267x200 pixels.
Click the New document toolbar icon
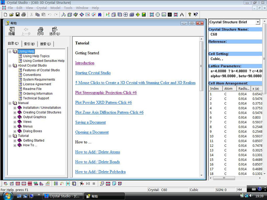pyautogui.click(x=5, y=15)
